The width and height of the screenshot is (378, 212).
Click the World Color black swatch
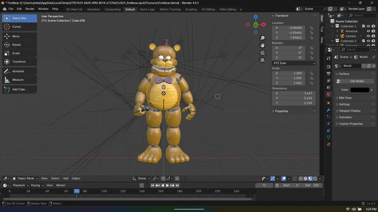tap(360, 90)
